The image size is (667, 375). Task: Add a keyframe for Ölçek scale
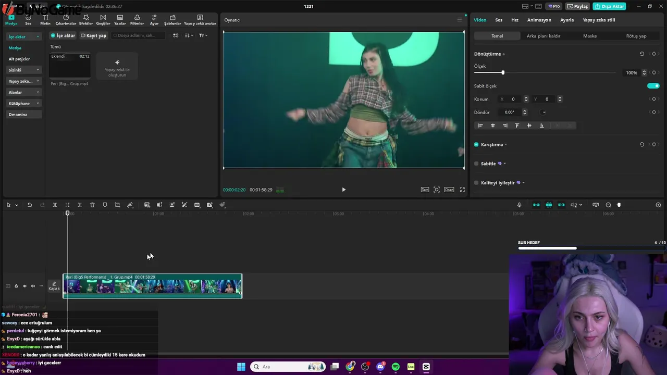[654, 72]
